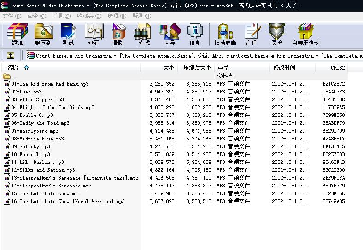
Task: Click CRC32 value 53749AB5
Action: [334, 201]
